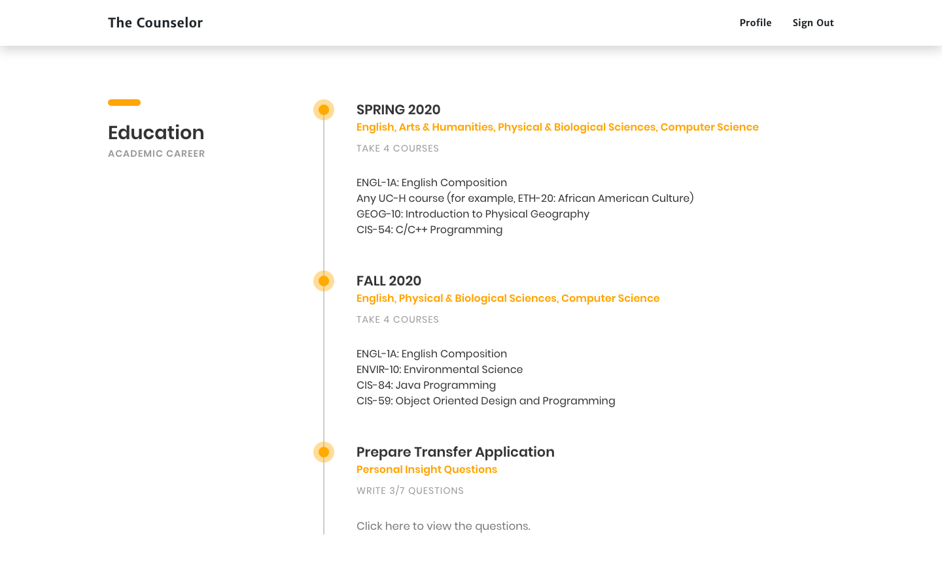The width and height of the screenshot is (942, 588).
Task: Click The Counselor site logo
Action: [155, 23]
